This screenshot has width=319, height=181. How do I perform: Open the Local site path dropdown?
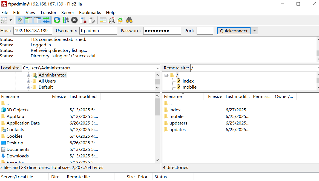[x=158, y=68]
